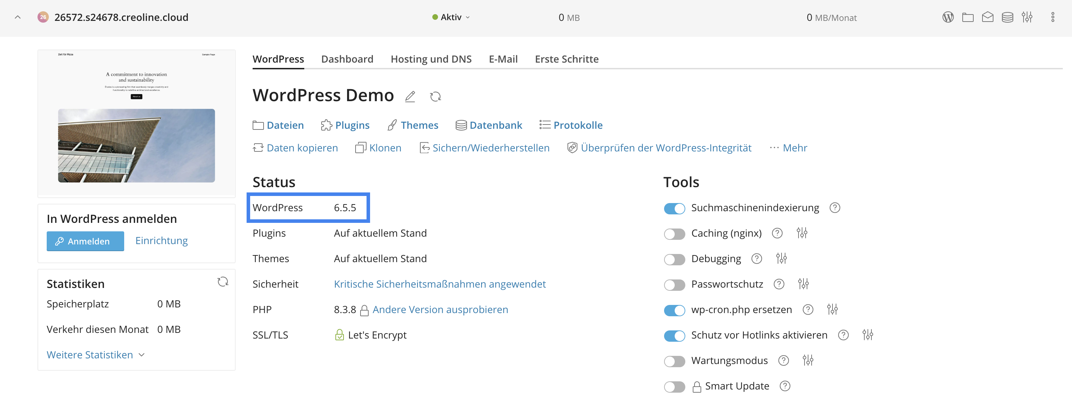
Task: Click the Smart Update lock icon
Action: (697, 387)
